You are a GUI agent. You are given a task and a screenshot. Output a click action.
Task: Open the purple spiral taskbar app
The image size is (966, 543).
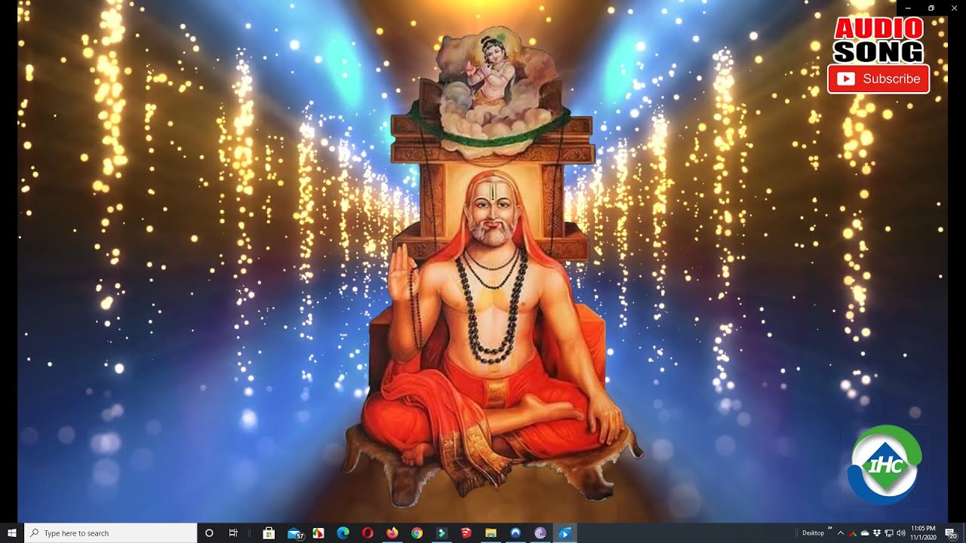click(540, 533)
